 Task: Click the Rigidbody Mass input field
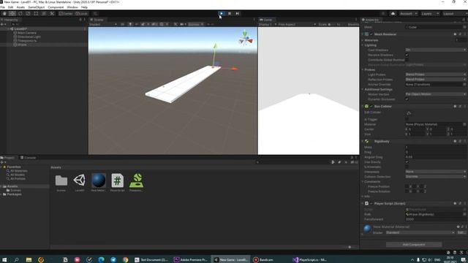435,148
